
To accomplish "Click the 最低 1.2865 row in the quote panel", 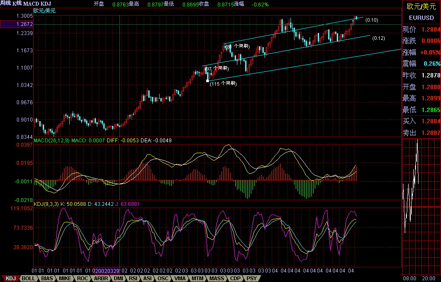I will pyautogui.click(x=421, y=110).
